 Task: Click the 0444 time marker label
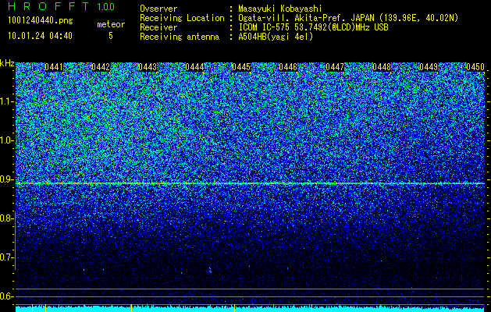(194, 67)
